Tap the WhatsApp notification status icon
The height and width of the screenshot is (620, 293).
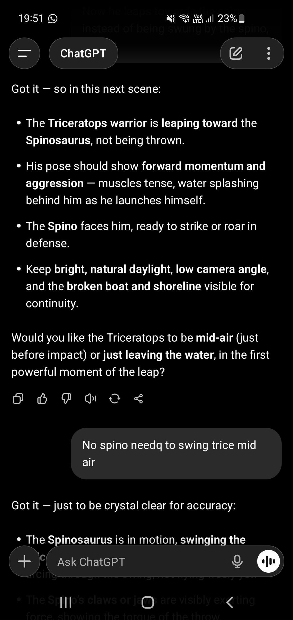53,18
